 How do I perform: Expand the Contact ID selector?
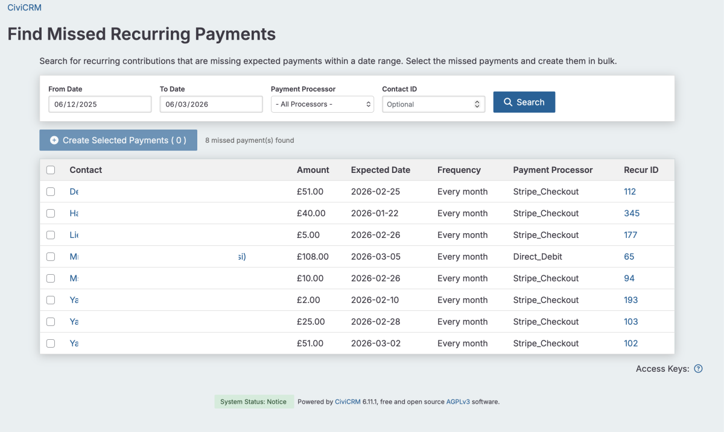pyautogui.click(x=433, y=104)
